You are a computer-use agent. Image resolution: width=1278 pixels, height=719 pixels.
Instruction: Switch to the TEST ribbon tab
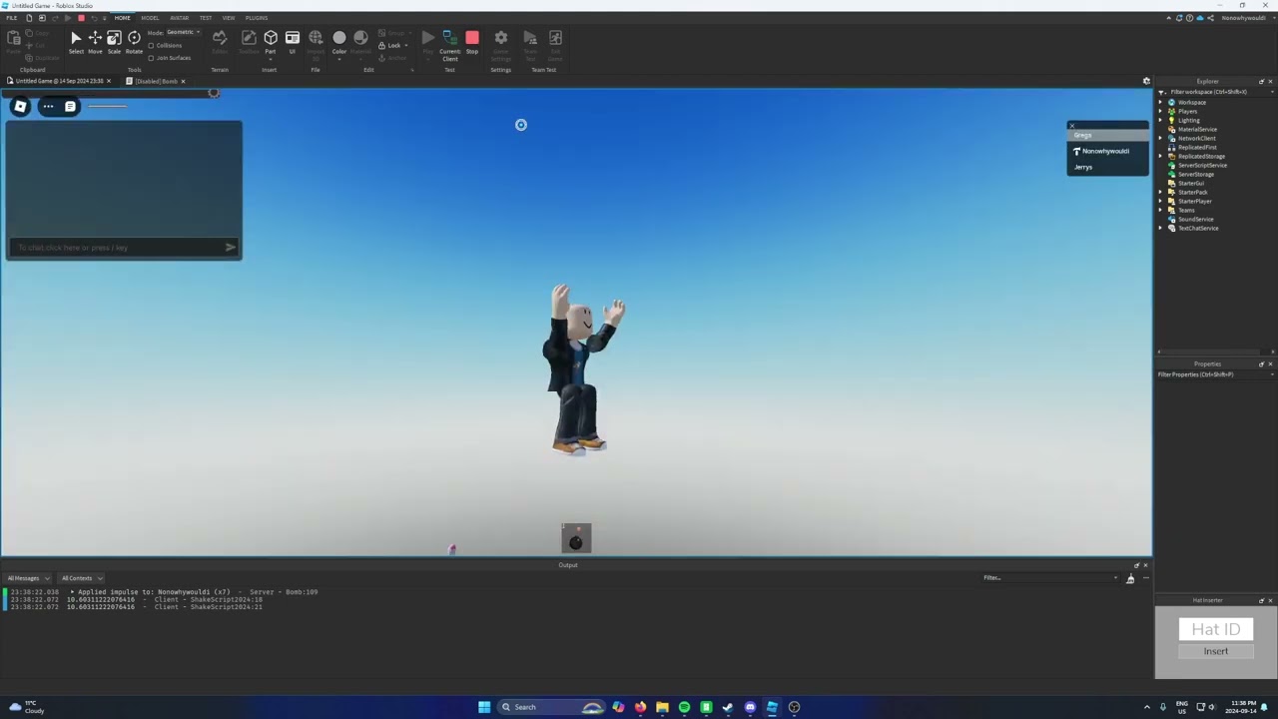point(205,18)
